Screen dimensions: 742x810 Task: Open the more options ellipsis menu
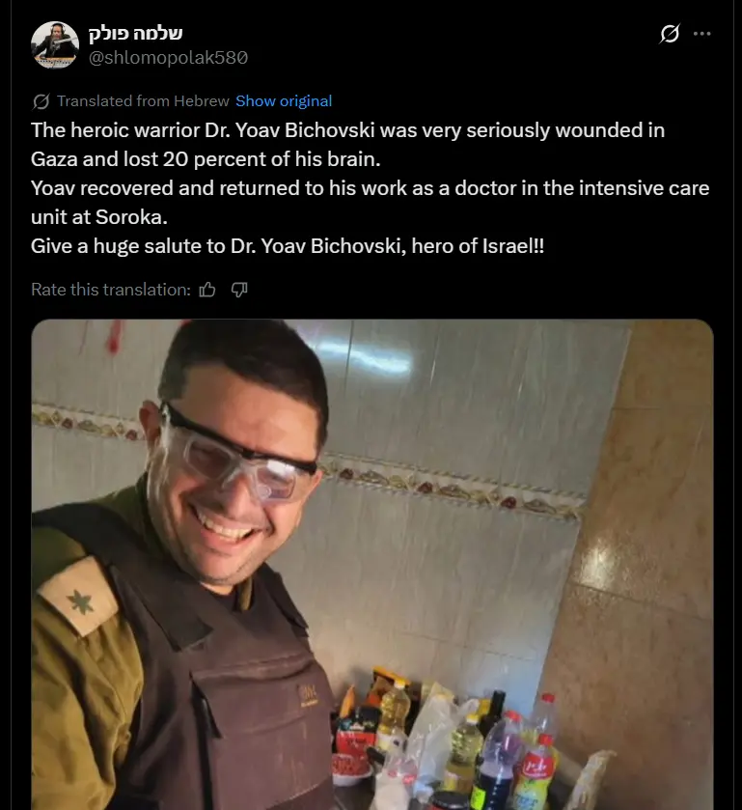[x=702, y=34]
